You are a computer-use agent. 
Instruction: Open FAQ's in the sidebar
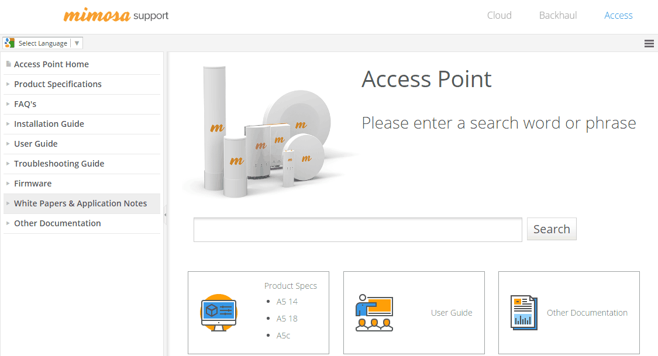click(25, 104)
